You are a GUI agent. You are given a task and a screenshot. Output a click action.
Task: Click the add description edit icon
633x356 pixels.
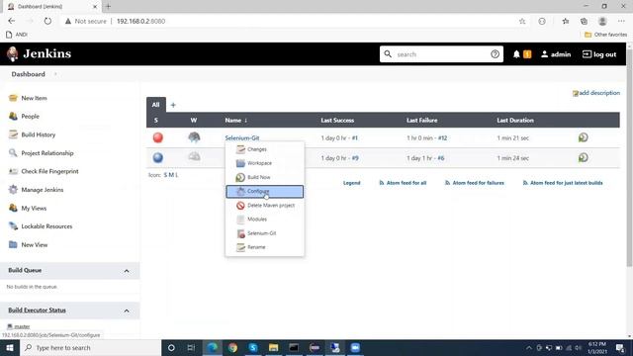coord(576,93)
